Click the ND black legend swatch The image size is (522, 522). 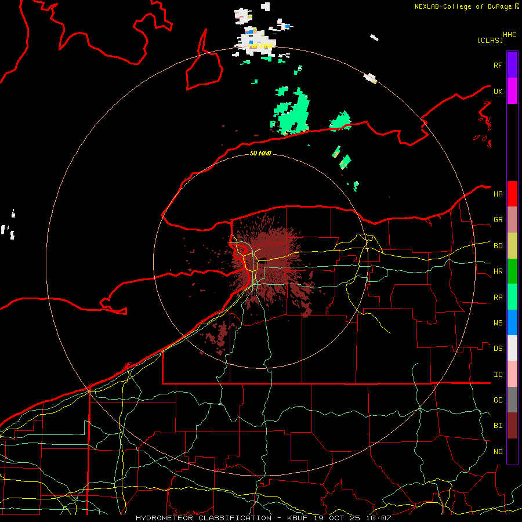pyautogui.click(x=512, y=451)
